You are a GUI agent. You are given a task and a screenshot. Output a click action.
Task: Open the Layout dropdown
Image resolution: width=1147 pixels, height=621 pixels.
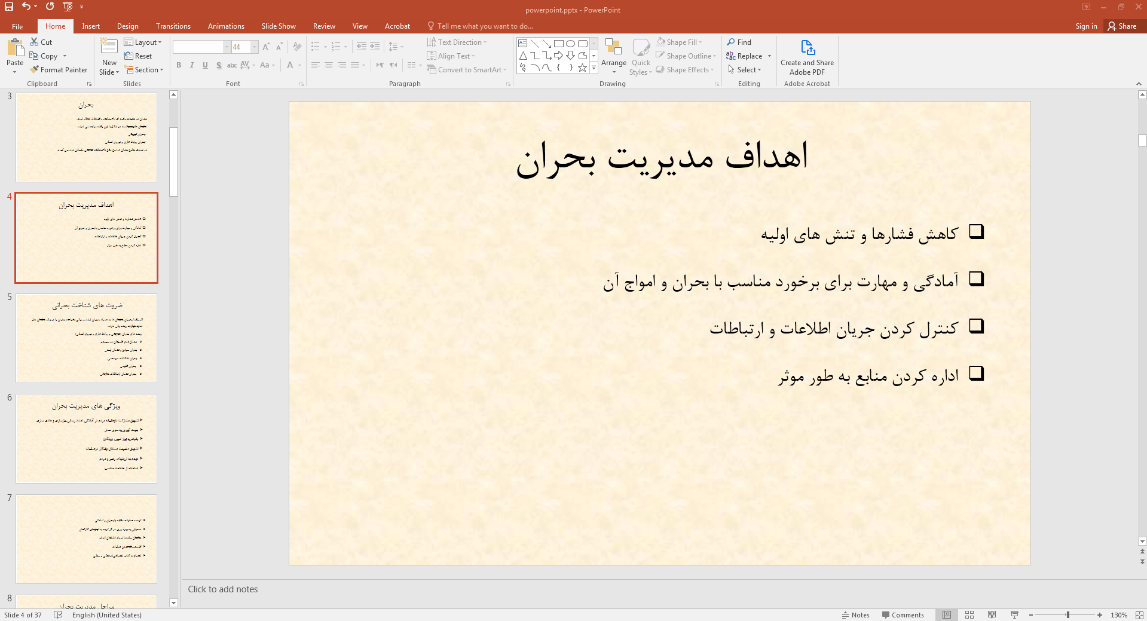(143, 42)
